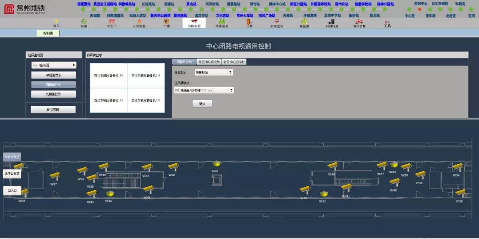Viewport: 479px width, 239px height.
Task: Select the 闭路电视 CCTV module tab
Action: [x=194, y=23]
